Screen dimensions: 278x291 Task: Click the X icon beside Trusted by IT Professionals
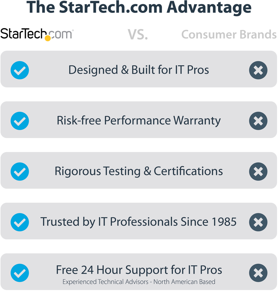coord(258,222)
